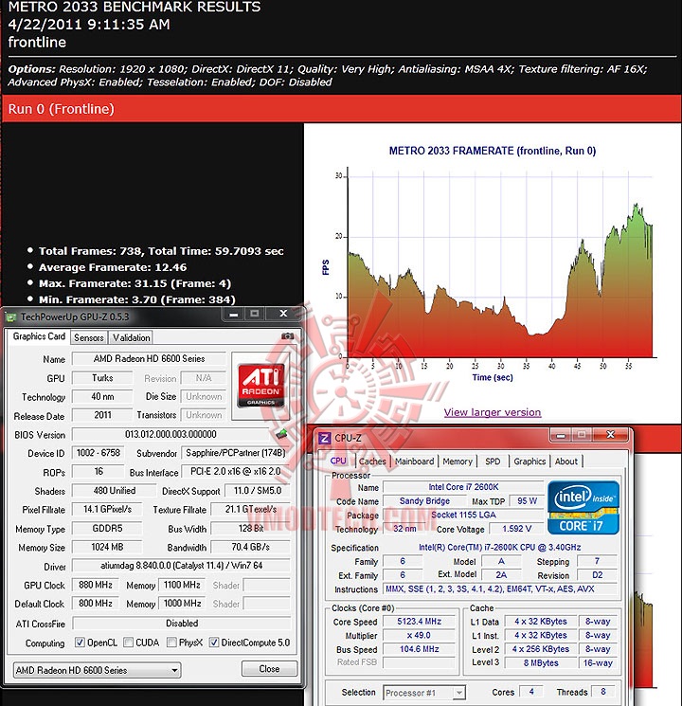Select the CPU tab in CPU-Z
The height and width of the screenshot is (706, 682).
pos(338,461)
